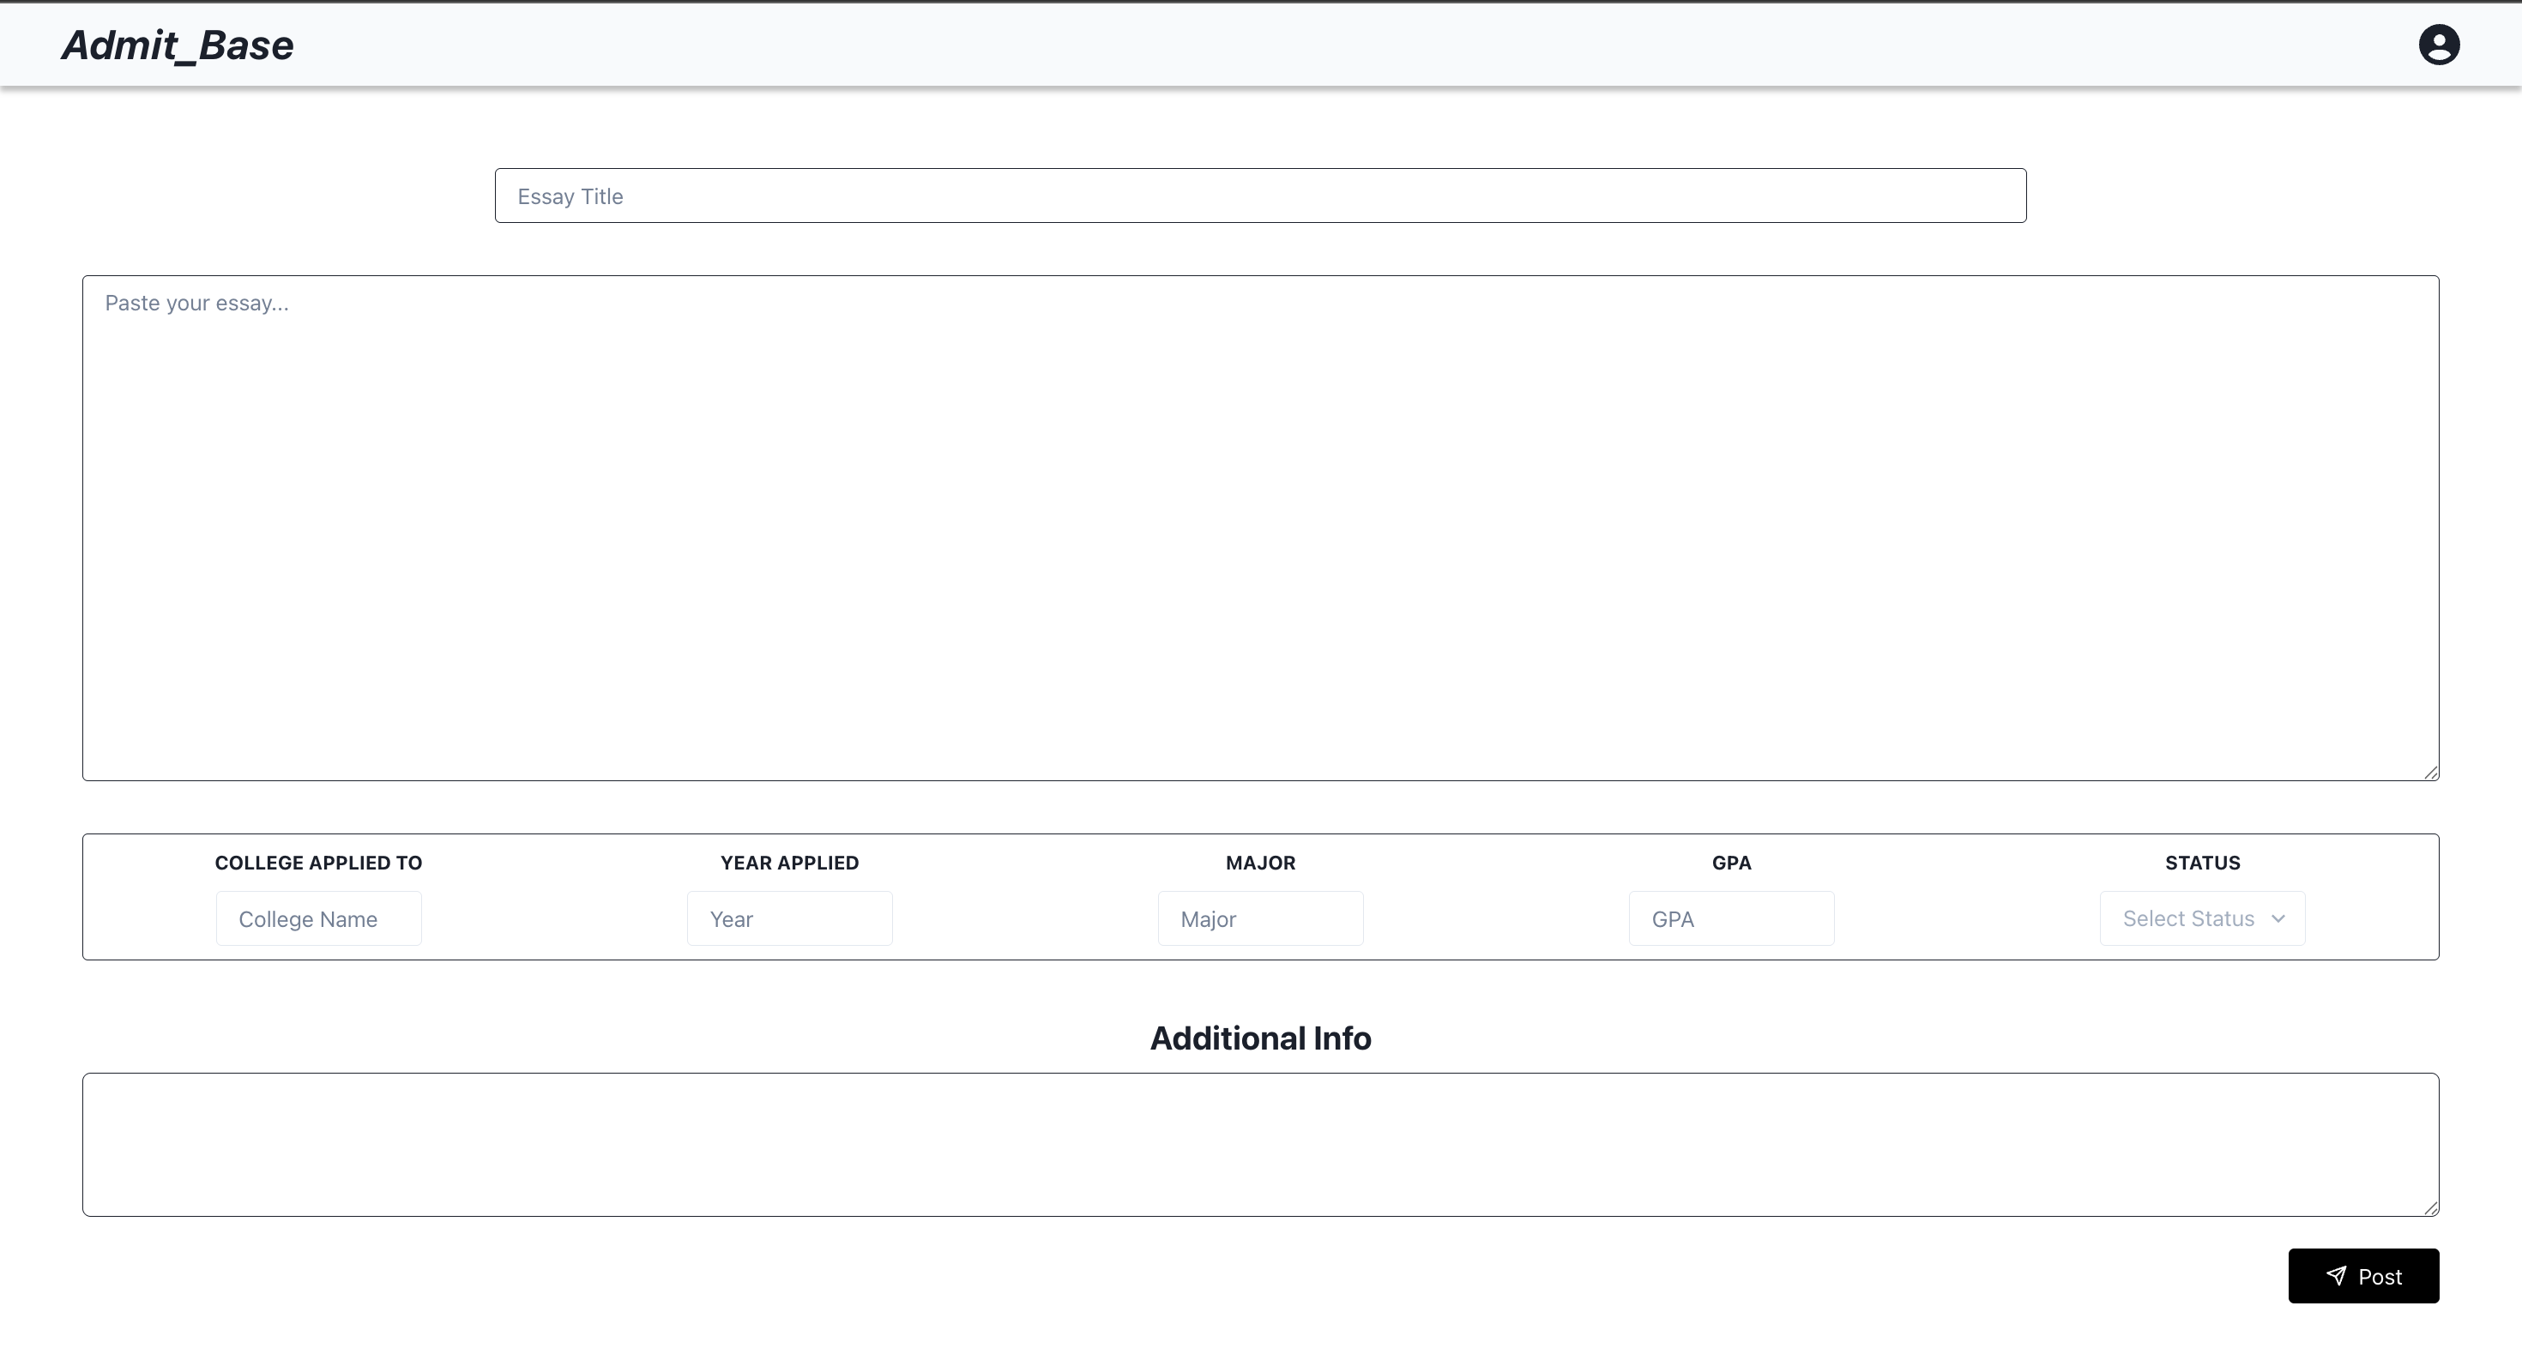Viewport: 2522px width, 1372px height.
Task: Click the Admit_Base logo
Action: 178,45
